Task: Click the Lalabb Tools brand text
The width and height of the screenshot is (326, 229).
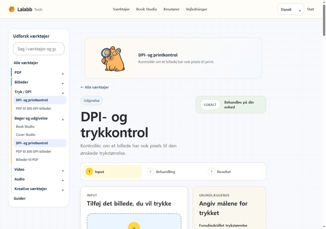Action: pos(30,9)
